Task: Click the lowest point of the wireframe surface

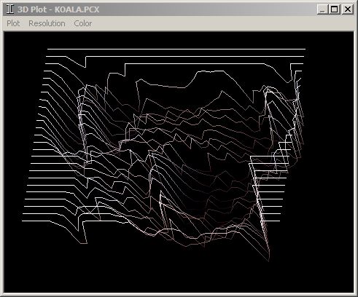Action: [268, 261]
